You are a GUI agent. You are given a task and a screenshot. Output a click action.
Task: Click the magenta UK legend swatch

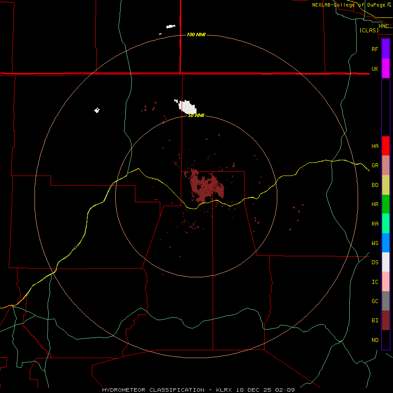click(386, 69)
